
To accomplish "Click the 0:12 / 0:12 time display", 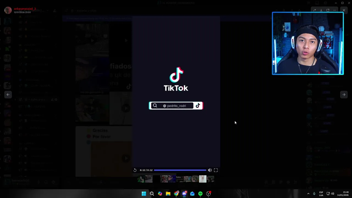I will click(146, 170).
